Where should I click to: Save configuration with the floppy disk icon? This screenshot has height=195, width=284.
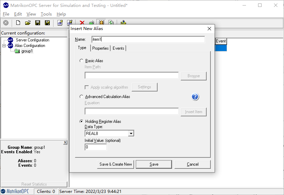pyautogui.click(x=38, y=23)
